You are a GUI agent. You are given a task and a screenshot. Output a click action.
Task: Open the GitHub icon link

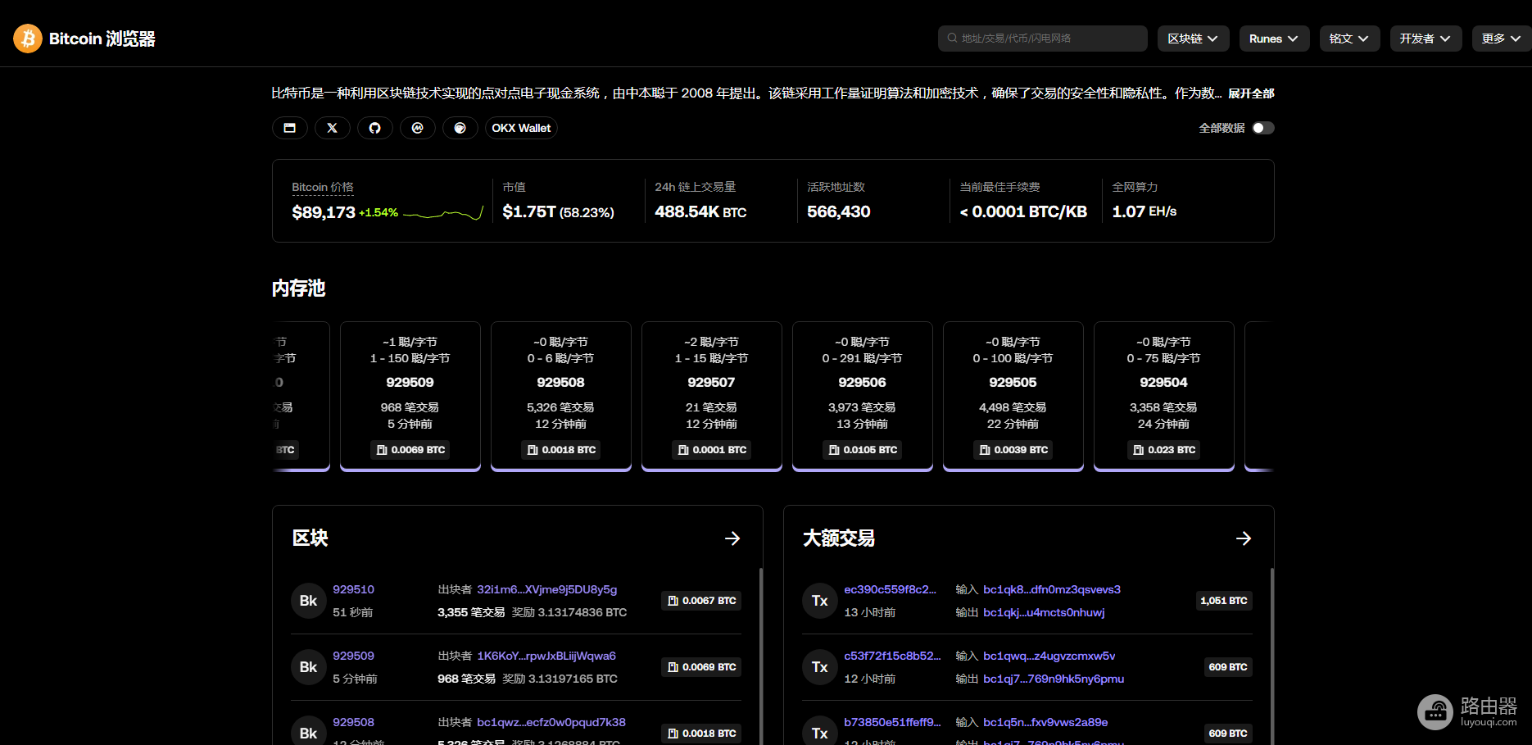click(x=375, y=128)
